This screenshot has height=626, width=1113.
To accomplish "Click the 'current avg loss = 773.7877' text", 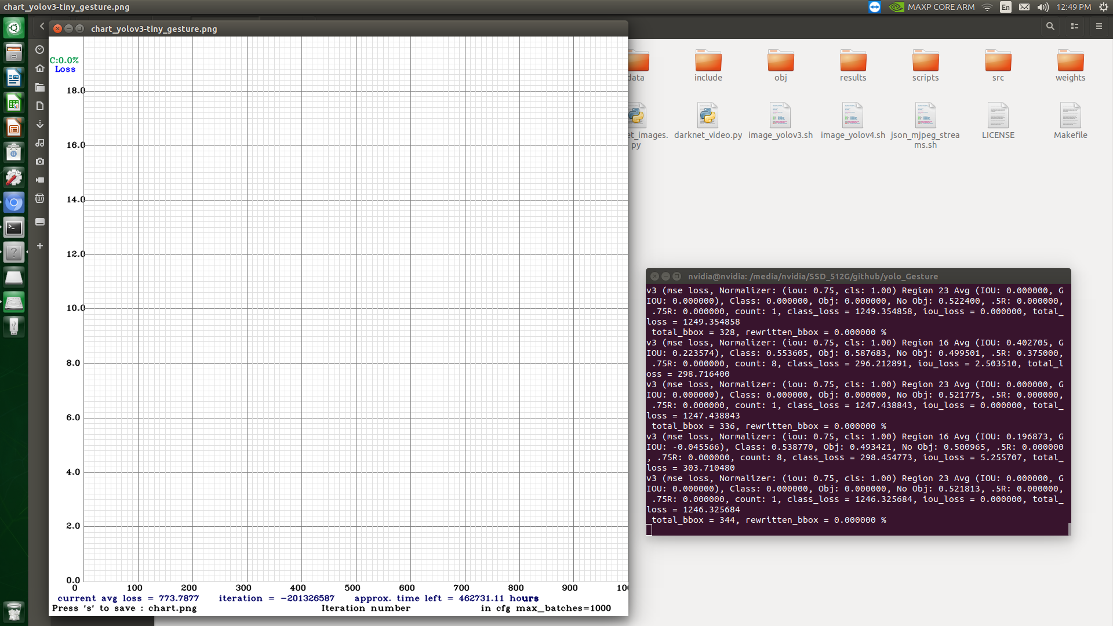I will (128, 598).
